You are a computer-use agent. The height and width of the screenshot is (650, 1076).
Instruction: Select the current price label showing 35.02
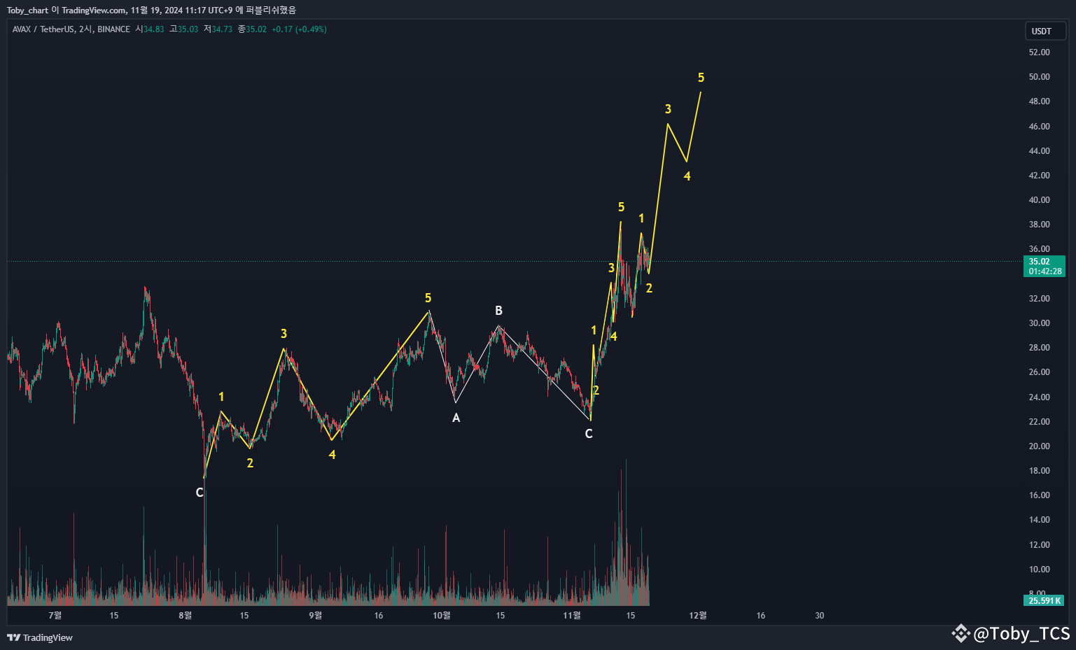click(x=1041, y=261)
